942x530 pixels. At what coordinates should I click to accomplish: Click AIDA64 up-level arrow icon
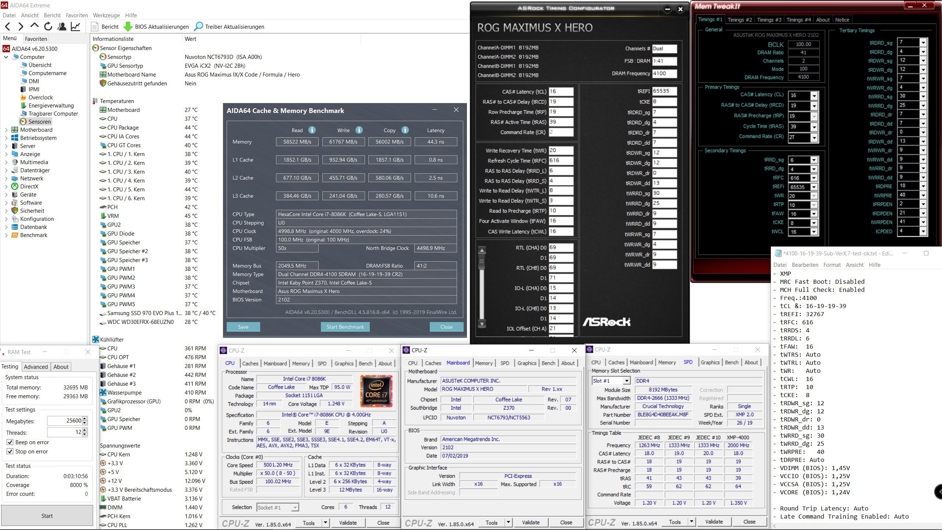click(34, 26)
